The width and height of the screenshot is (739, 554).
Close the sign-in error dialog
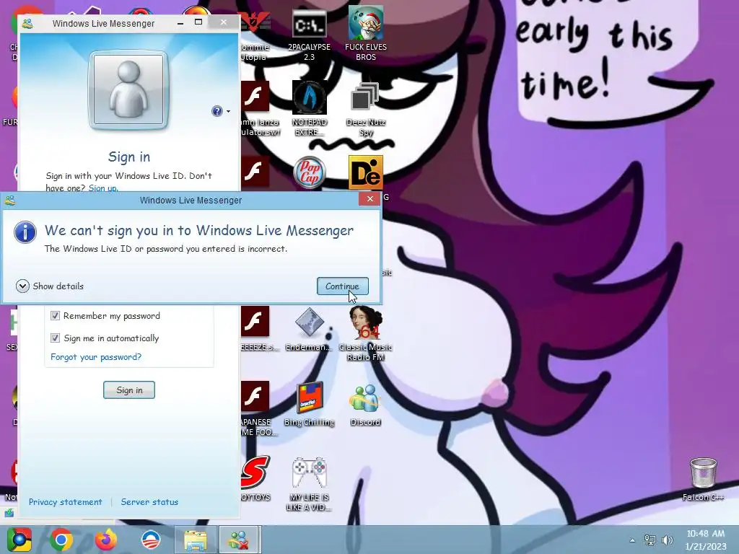369,199
